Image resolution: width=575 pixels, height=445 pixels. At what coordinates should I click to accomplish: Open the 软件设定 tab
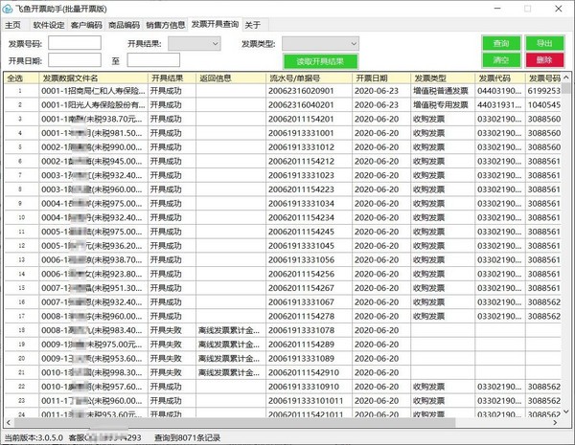pos(49,24)
